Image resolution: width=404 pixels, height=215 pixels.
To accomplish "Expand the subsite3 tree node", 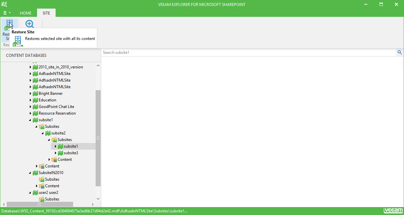I will [x=56, y=153].
